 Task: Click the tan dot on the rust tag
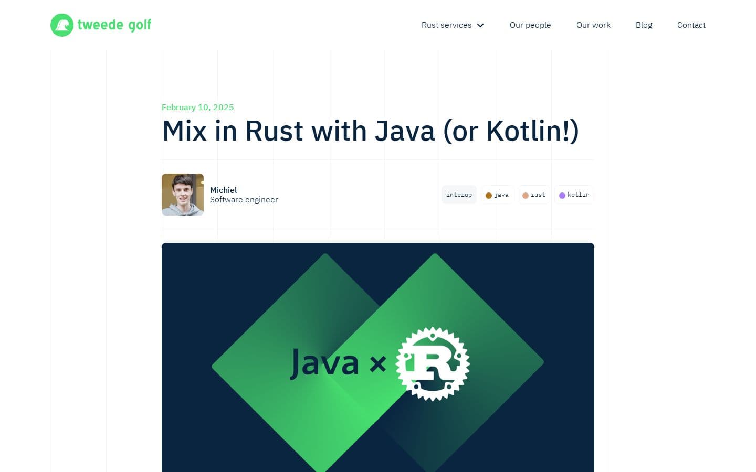coord(526,195)
